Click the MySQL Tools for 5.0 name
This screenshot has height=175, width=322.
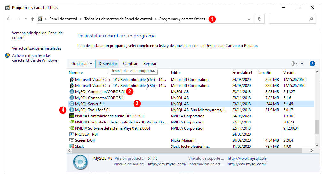pos(92,110)
